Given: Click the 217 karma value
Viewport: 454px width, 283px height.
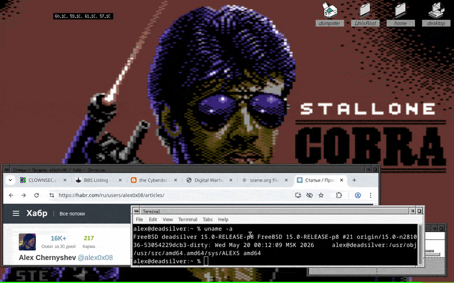Looking at the screenshot, I should click(89, 238).
